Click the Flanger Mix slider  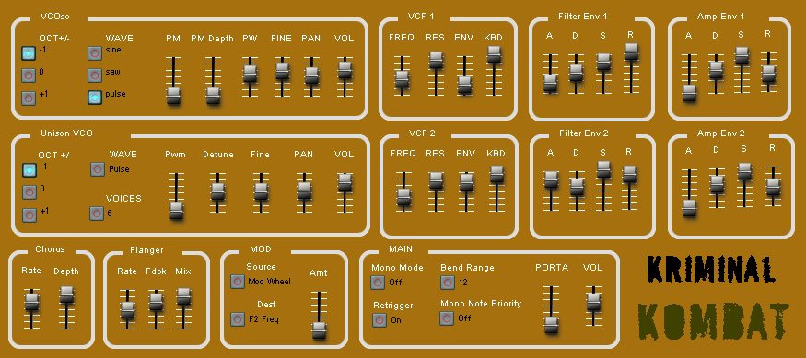tap(183, 296)
